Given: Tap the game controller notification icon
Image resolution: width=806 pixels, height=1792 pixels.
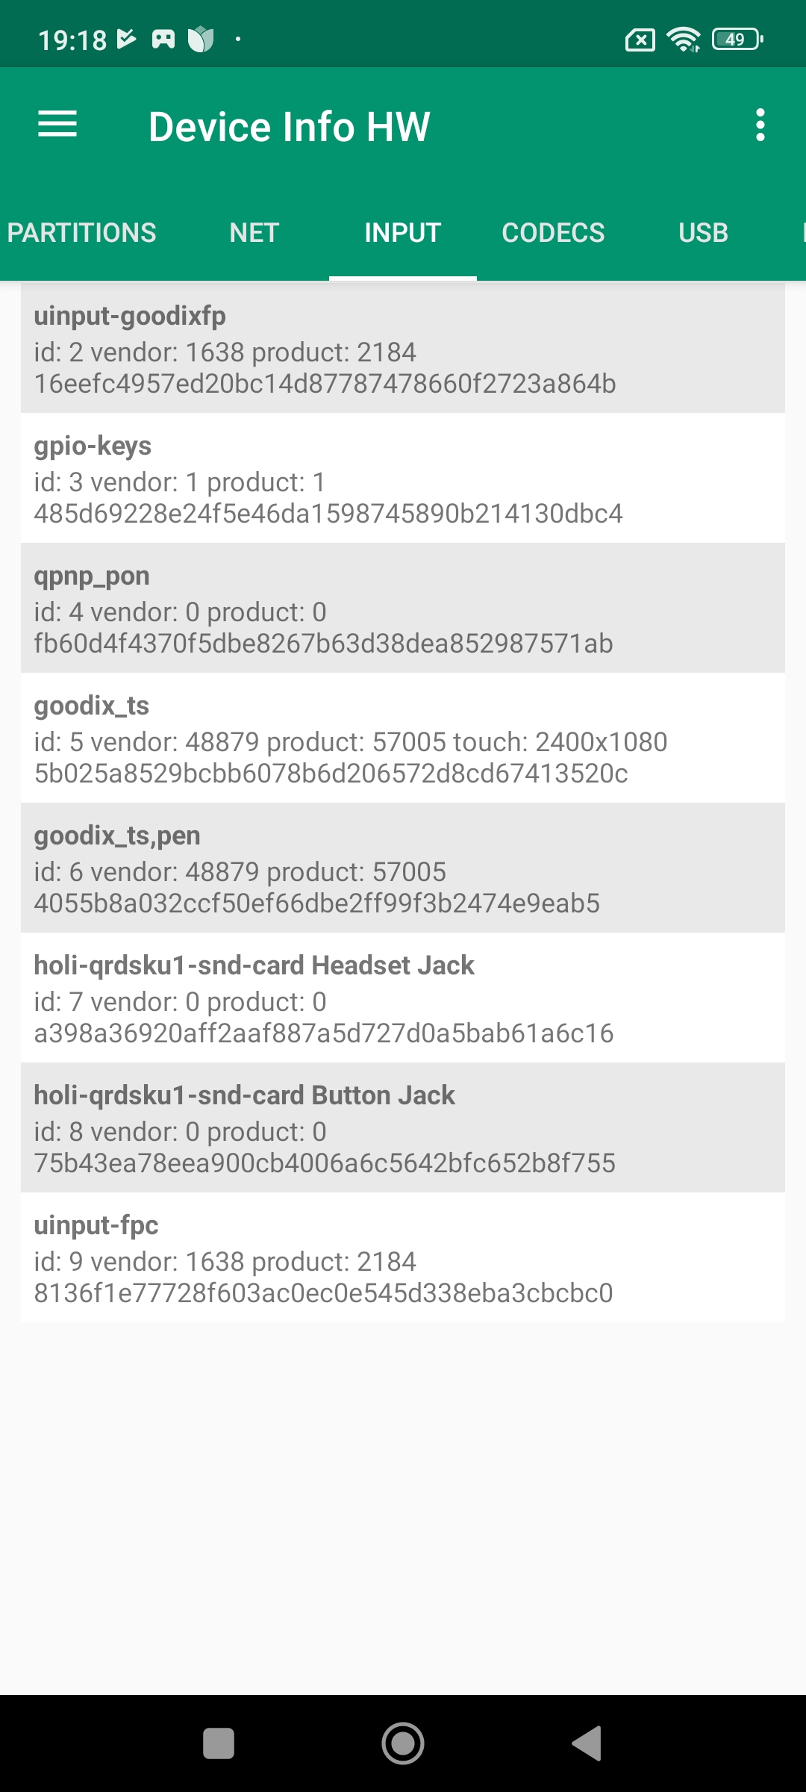Looking at the screenshot, I should 163,39.
